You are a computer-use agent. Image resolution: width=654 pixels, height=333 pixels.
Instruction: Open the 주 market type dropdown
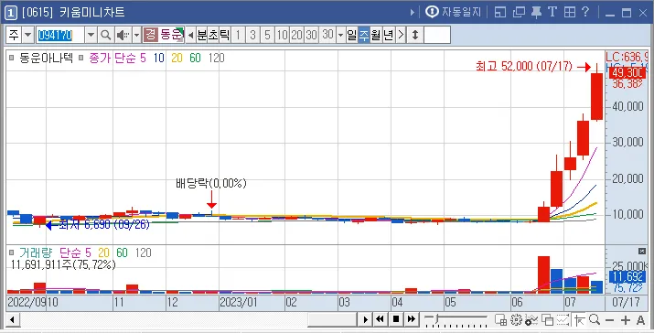27,35
